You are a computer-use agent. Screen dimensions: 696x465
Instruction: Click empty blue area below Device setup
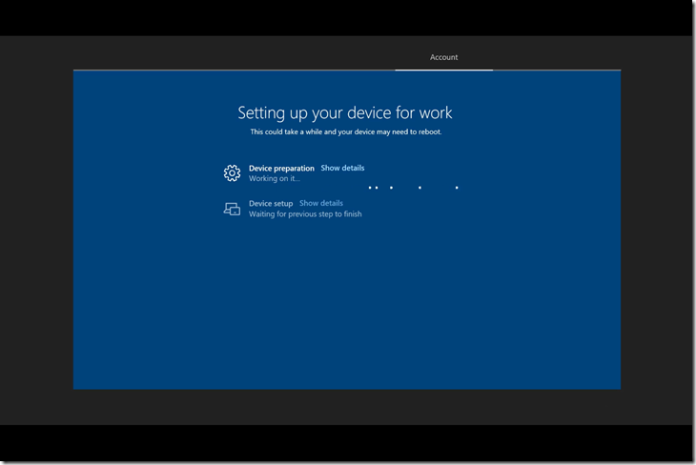[345, 305]
